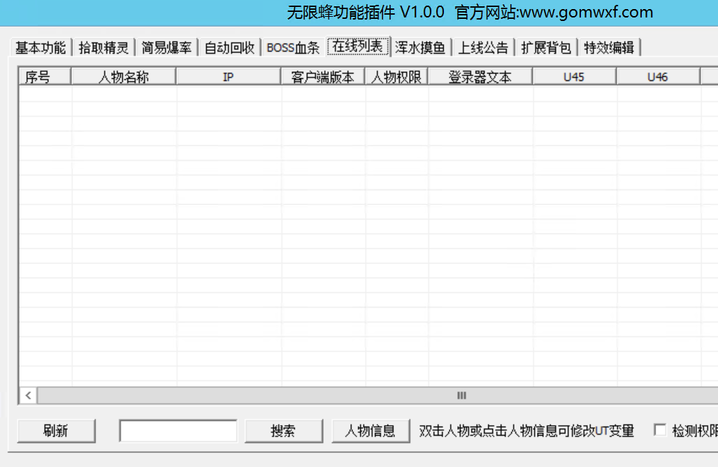
Task: Open 人物信息 details button
Action: pyautogui.click(x=371, y=431)
